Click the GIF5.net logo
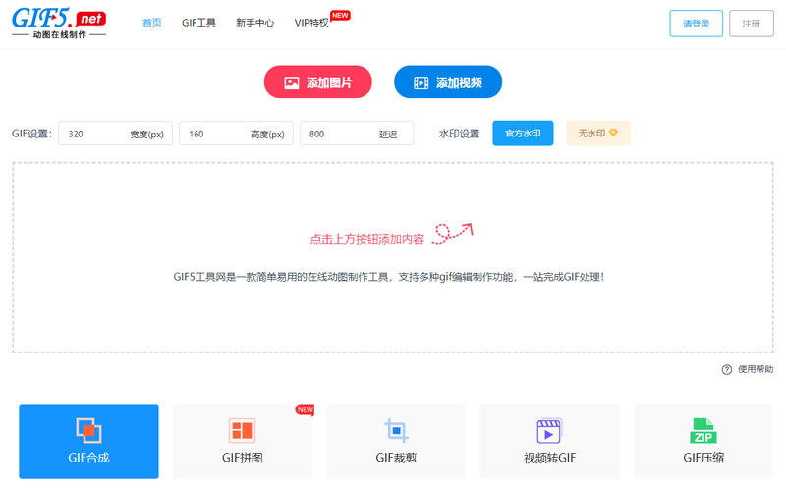 [x=59, y=23]
